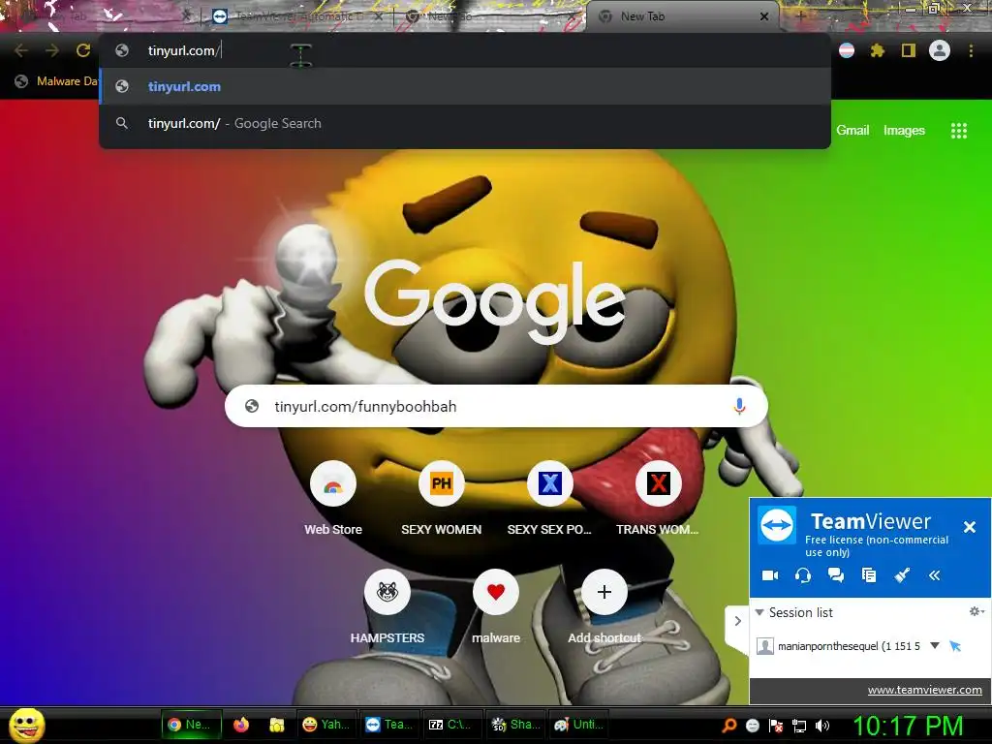The image size is (992, 744).
Task: Switch to Yahoo taskbar button
Action: point(326,725)
